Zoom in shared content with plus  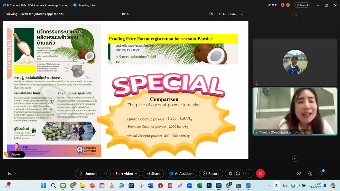(135, 14)
